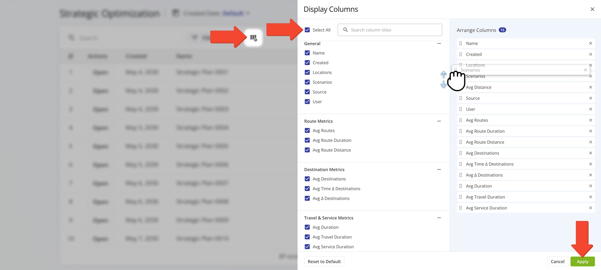
Task: Uncheck the Avg Duration checkbox
Action: click(307, 227)
